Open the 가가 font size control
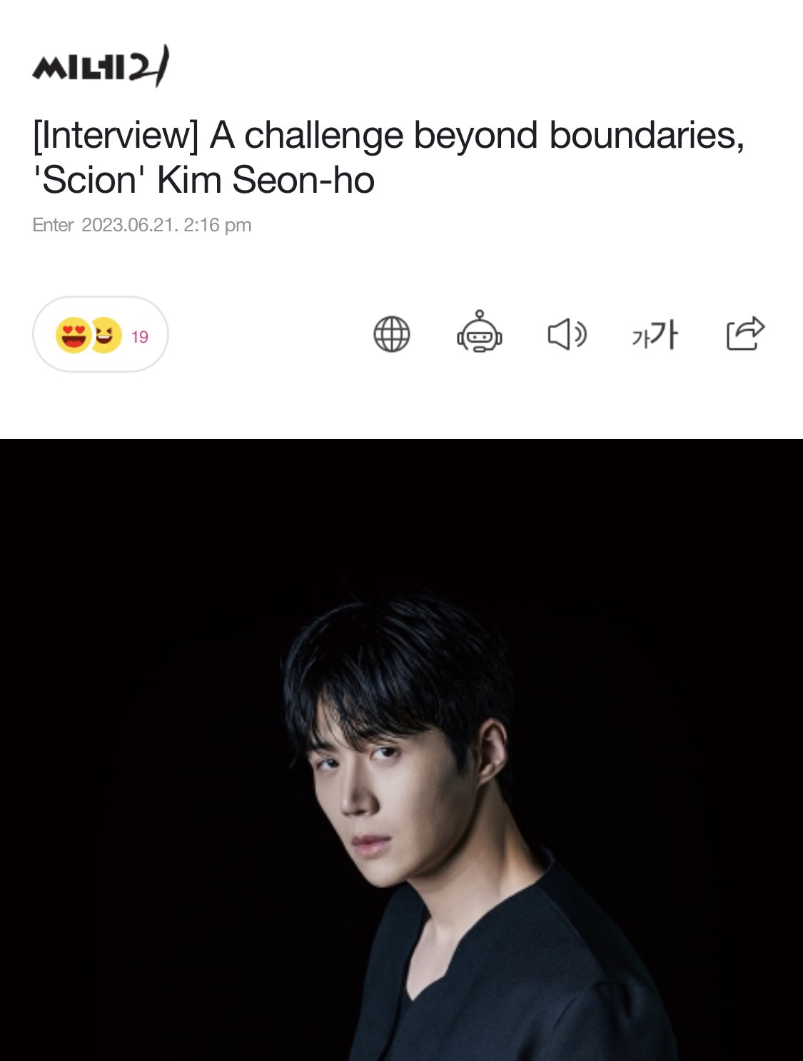The image size is (803, 1061). click(655, 334)
